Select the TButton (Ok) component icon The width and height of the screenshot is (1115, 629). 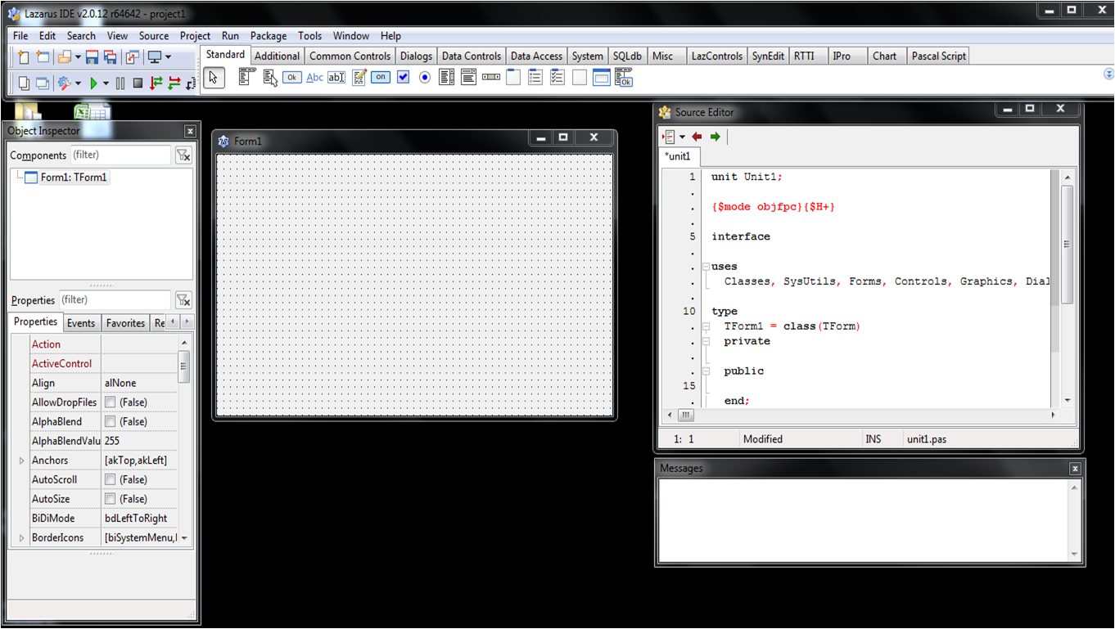292,78
